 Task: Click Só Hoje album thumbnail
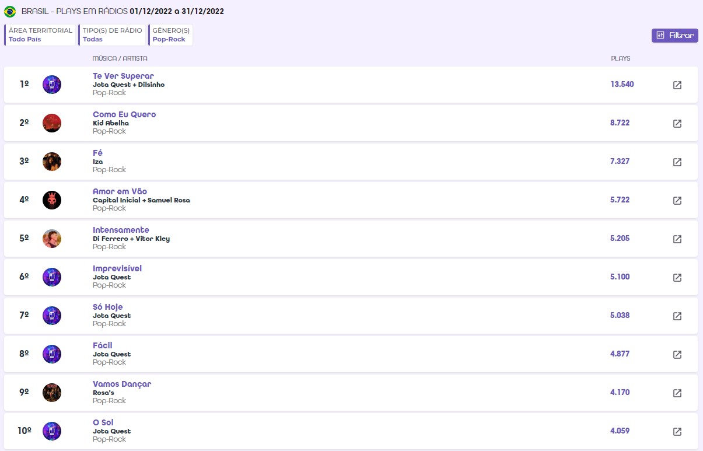tap(52, 316)
